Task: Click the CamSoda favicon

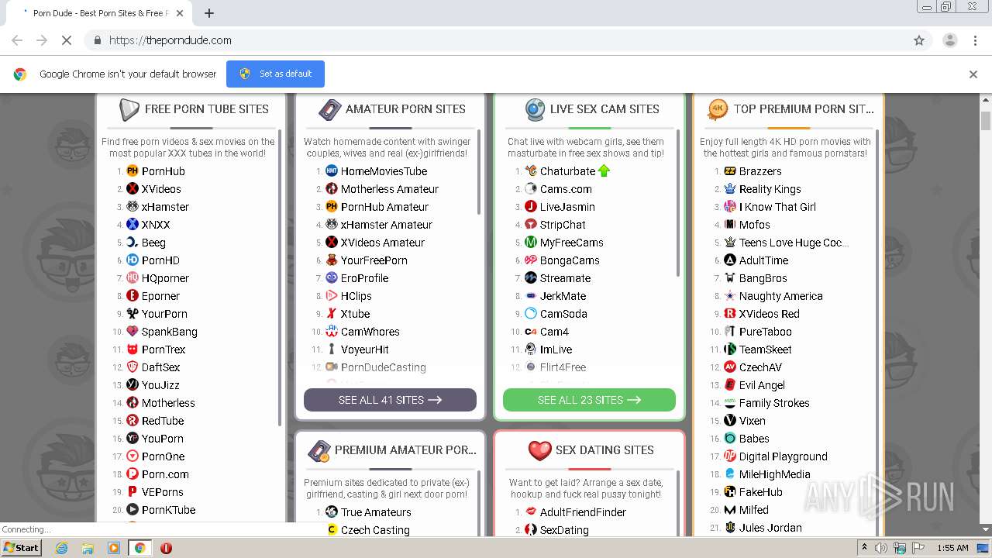Action: tap(531, 314)
